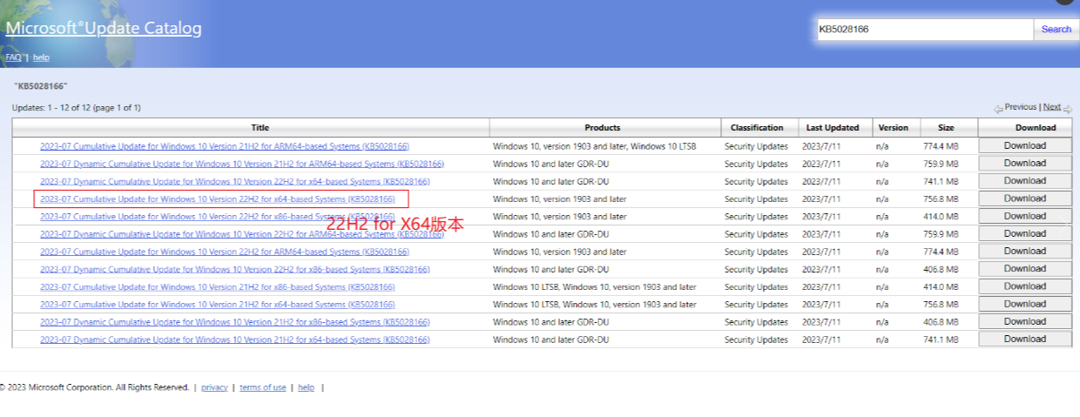
Task: Open Dynamic Cumulative Update 21H2 ARM64 link
Action: click(242, 164)
